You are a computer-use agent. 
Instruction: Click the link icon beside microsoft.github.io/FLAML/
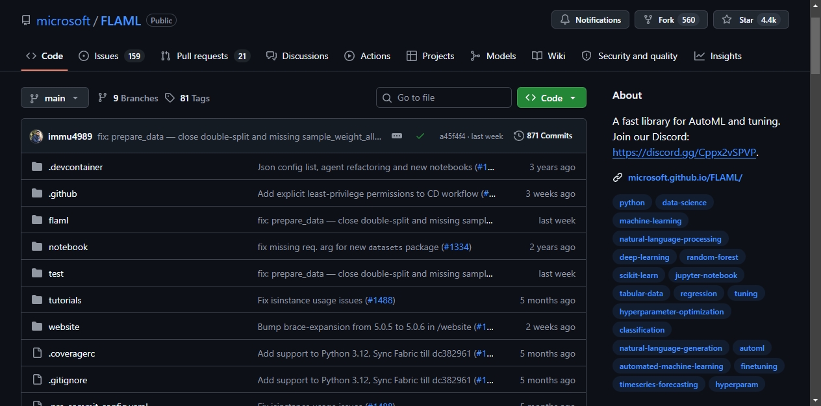click(618, 177)
